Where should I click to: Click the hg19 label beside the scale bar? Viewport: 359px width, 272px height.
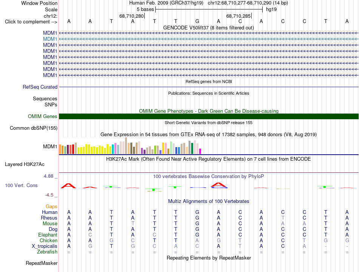pos(271,9)
